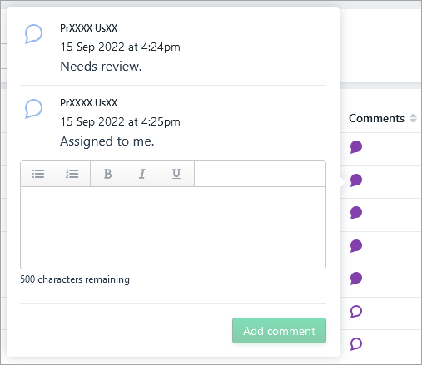Toggle bold formatting in comment editor
The width and height of the screenshot is (422, 365).
click(x=107, y=174)
